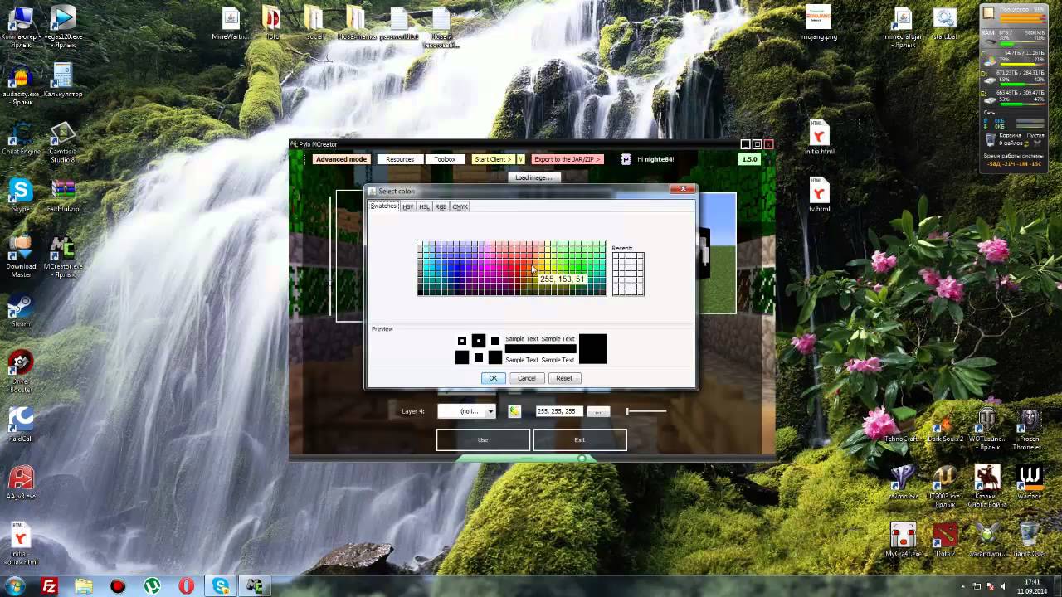Click the ellipsis button beside the color value

click(x=598, y=411)
